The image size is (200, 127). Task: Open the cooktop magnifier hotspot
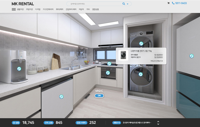click(109, 64)
